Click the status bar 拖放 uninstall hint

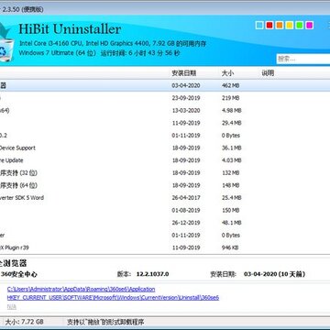pos(105,322)
